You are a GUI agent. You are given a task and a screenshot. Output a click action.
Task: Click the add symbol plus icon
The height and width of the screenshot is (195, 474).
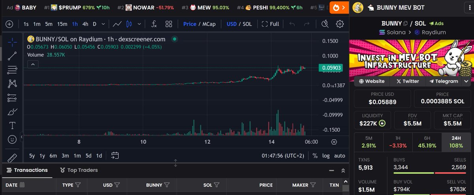(9, 24)
